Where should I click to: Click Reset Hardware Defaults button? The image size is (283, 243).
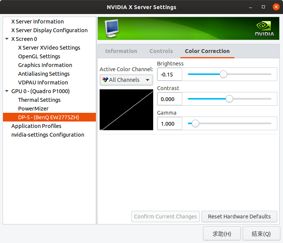[x=239, y=217]
